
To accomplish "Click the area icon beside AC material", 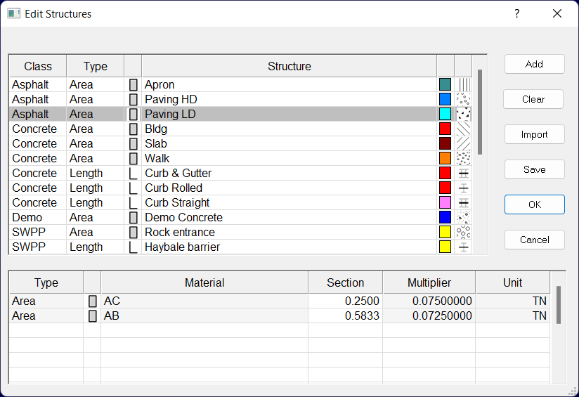I will pyautogui.click(x=92, y=301).
